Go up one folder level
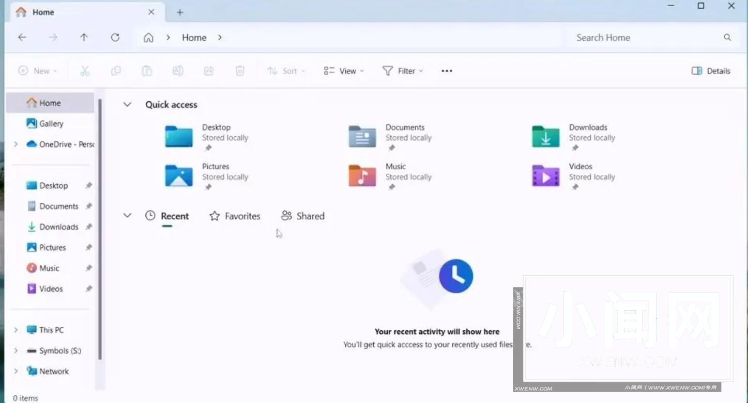Viewport: 748px width, 403px height. point(84,37)
